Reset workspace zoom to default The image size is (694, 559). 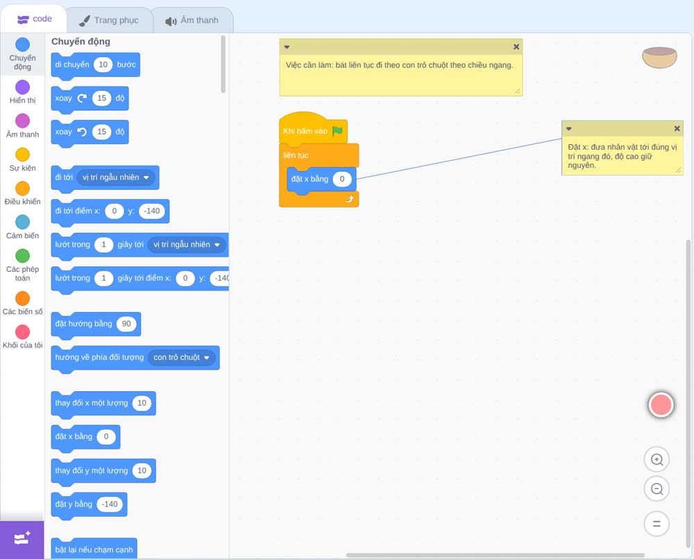(657, 524)
